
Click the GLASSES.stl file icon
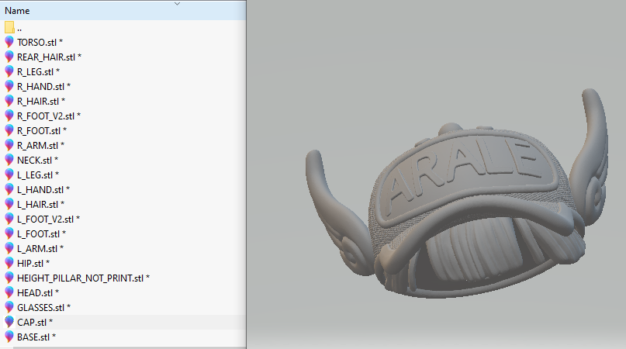click(x=9, y=308)
